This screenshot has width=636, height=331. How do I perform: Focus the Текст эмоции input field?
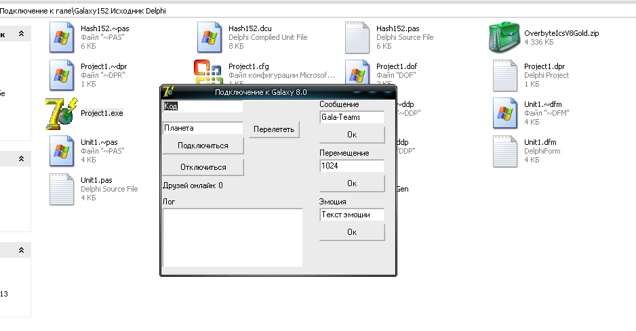click(352, 215)
